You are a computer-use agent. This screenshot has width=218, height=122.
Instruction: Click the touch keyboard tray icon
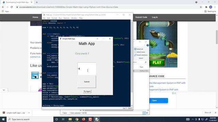pyautogui.click(x=188, y=119)
